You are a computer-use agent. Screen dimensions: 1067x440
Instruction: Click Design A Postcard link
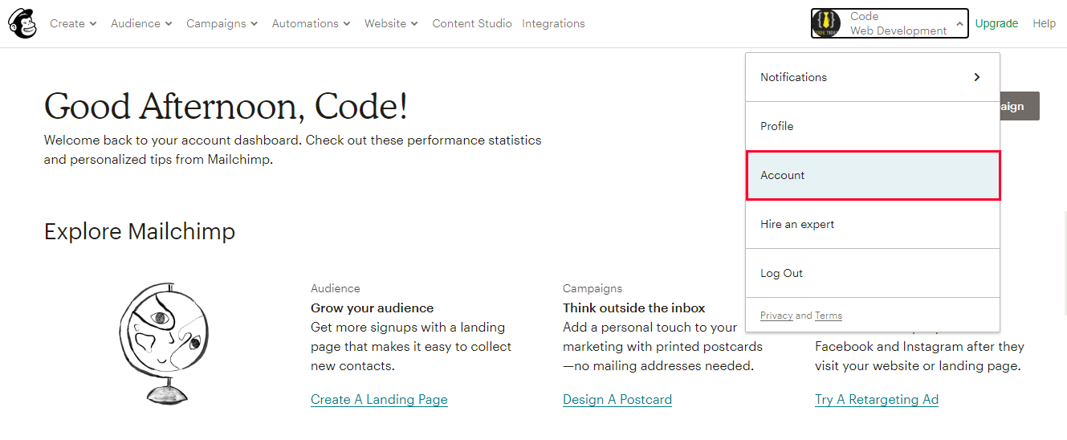coord(617,399)
